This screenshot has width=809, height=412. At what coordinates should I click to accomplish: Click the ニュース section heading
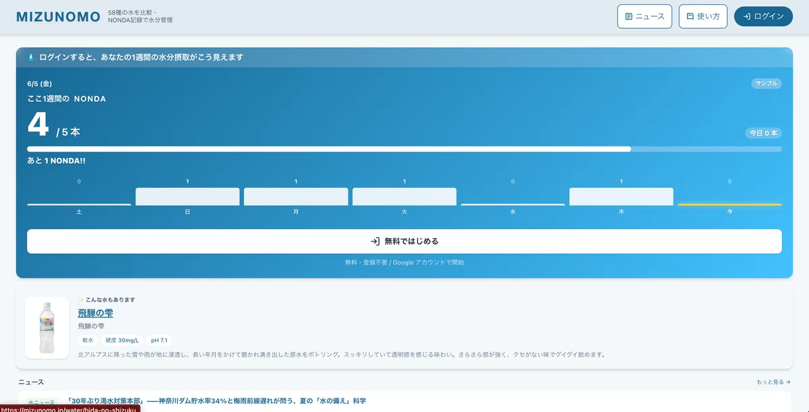(31, 382)
